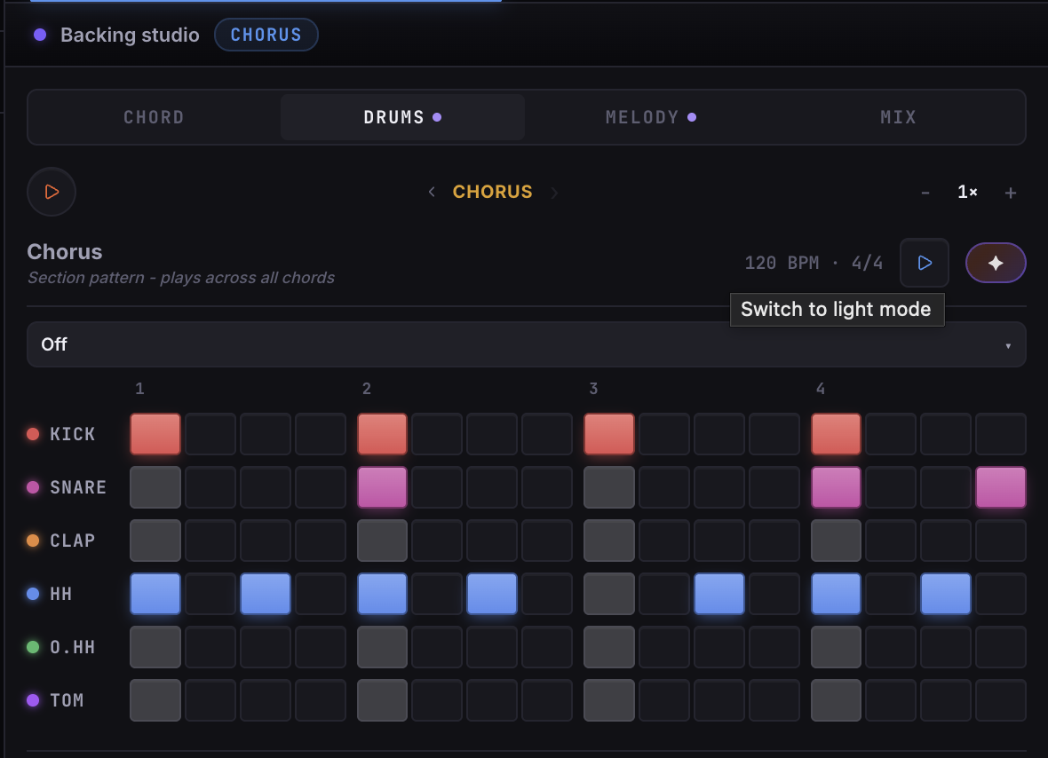Enable O.HH step on beat 1
Image resolution: width=1048 pixels, height=758 pixels.
tap(155, 647)
